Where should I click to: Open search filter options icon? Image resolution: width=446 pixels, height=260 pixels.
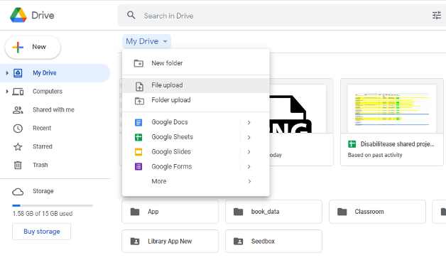point(436,16)
